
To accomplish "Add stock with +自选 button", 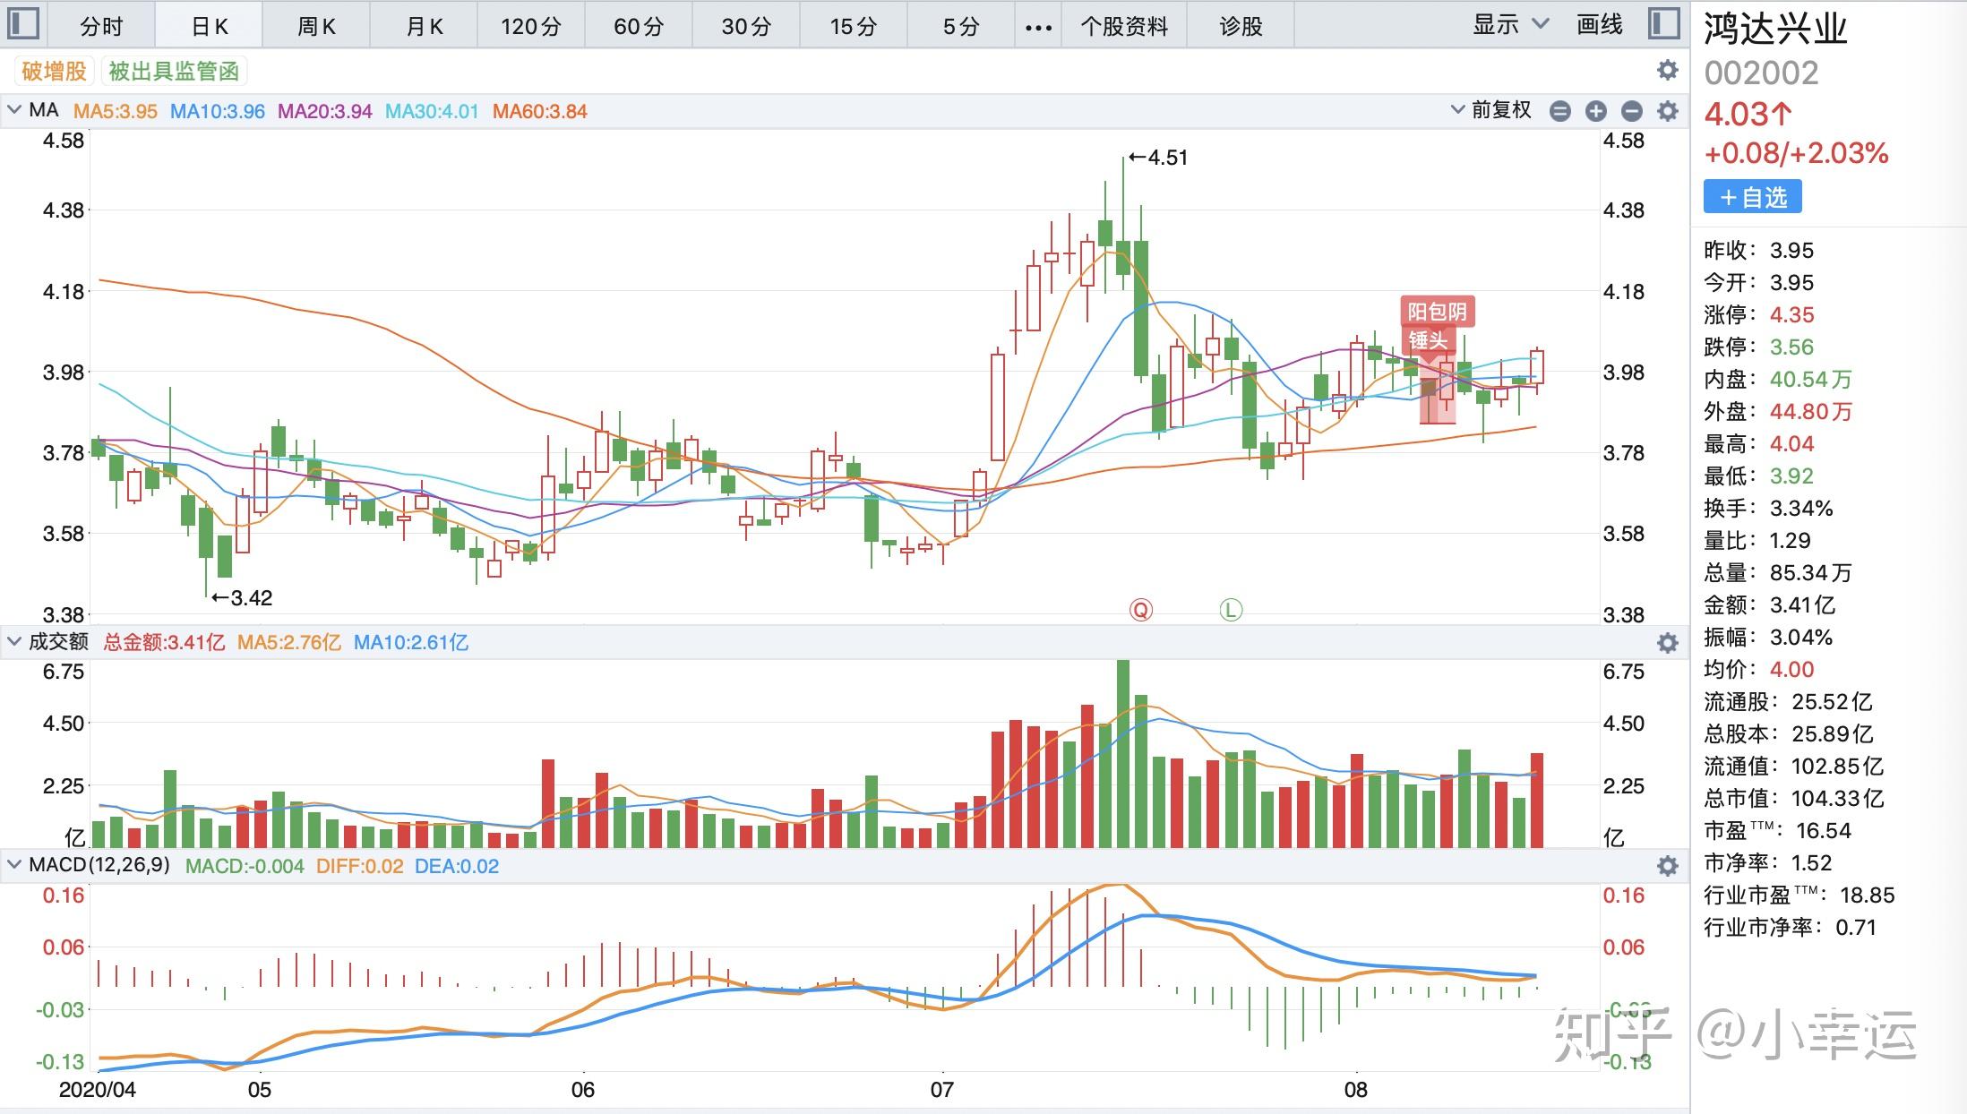I will pos(1753,197).
